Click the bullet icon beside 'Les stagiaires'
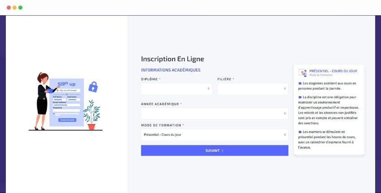 [x=300, y=83]
